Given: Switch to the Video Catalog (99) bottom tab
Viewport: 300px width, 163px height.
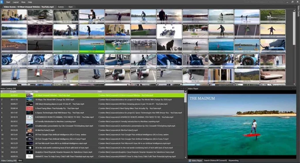Looking at the screenshot, I should pos(9,161).
